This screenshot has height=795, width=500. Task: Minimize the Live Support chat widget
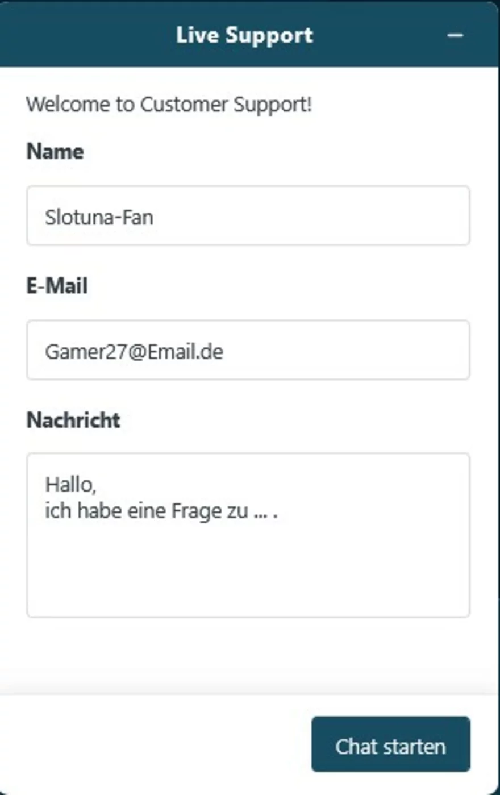tap(455, 35)
